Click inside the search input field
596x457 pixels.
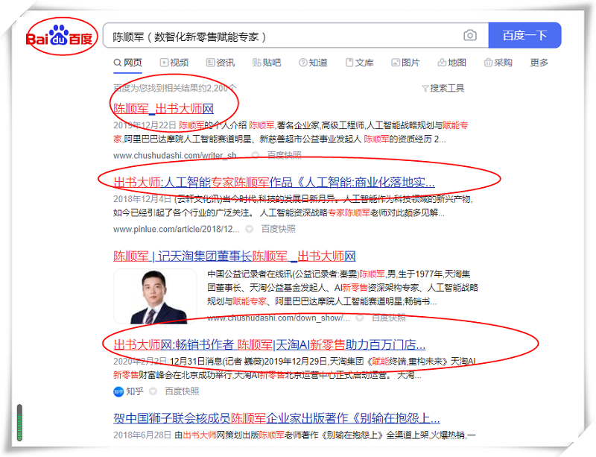(283, 36)
